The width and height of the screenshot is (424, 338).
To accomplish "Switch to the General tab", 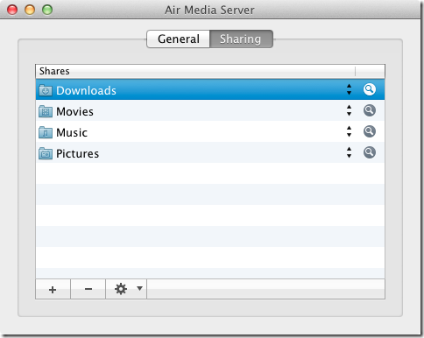I will click(179, 39).
